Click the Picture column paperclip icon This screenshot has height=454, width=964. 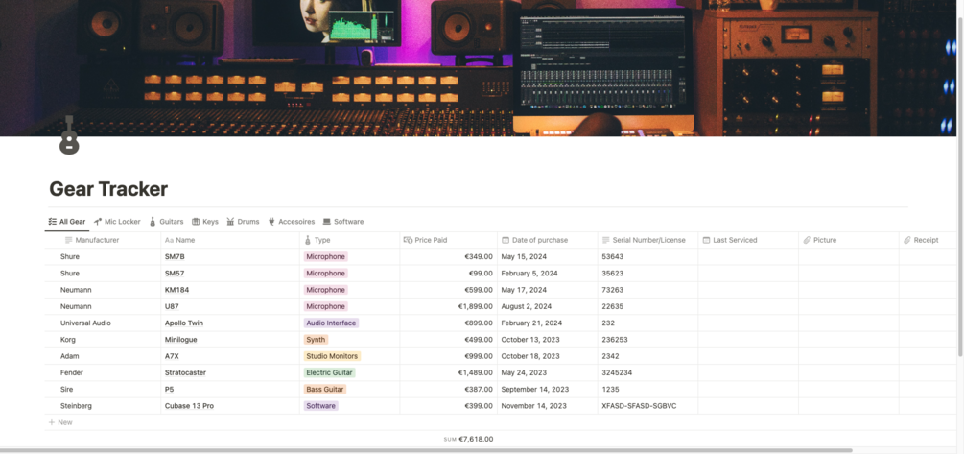[x=807, y=240]
